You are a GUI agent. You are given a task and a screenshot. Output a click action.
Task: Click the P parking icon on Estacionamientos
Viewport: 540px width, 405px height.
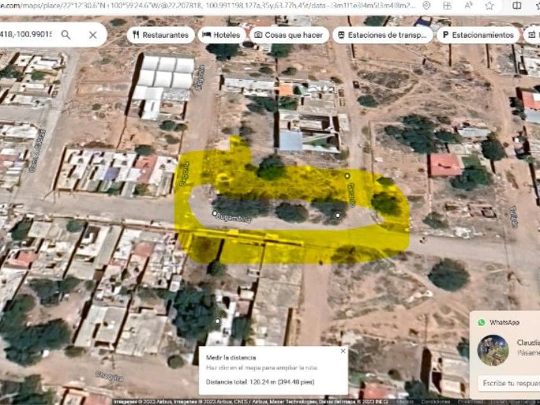446,35
